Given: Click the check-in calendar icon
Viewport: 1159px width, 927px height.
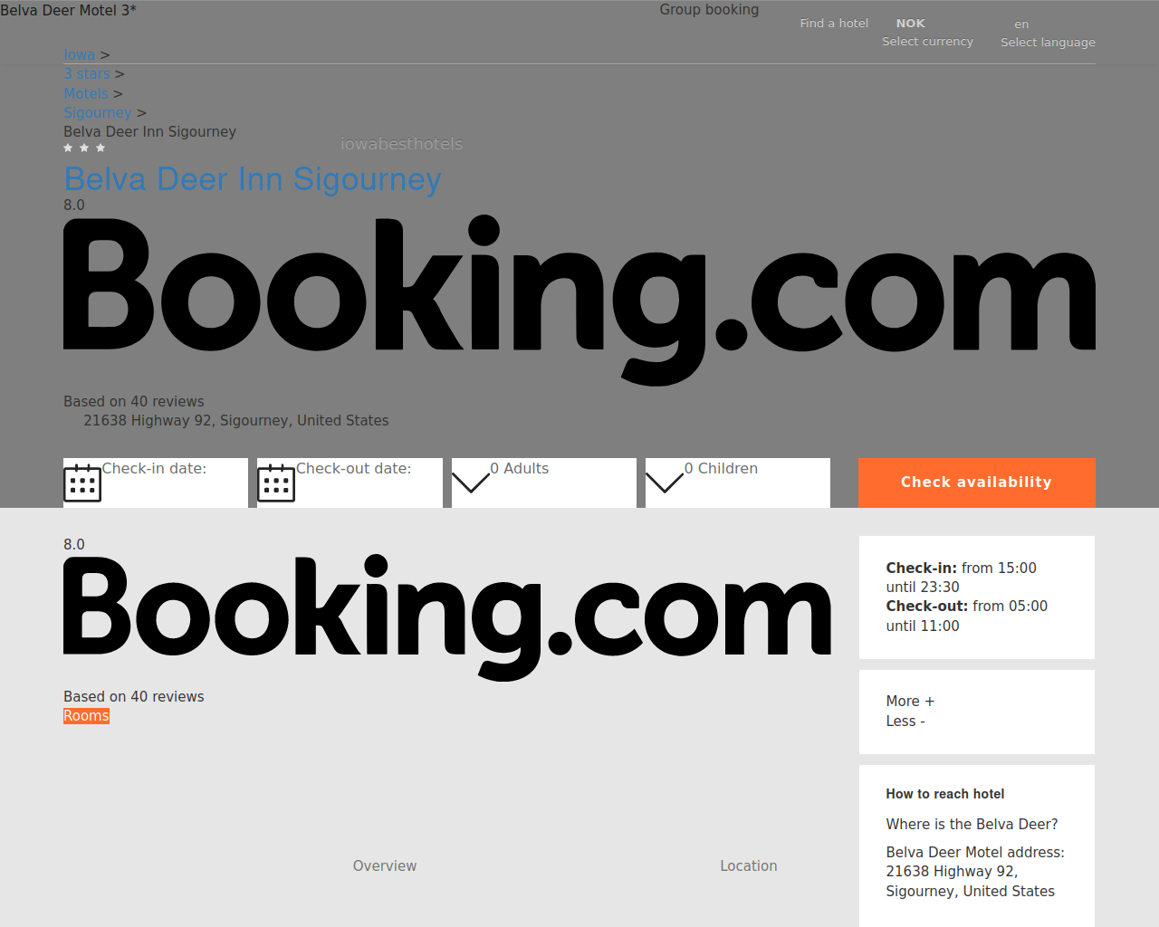Looking at the screenshot, I should [82, 483].
